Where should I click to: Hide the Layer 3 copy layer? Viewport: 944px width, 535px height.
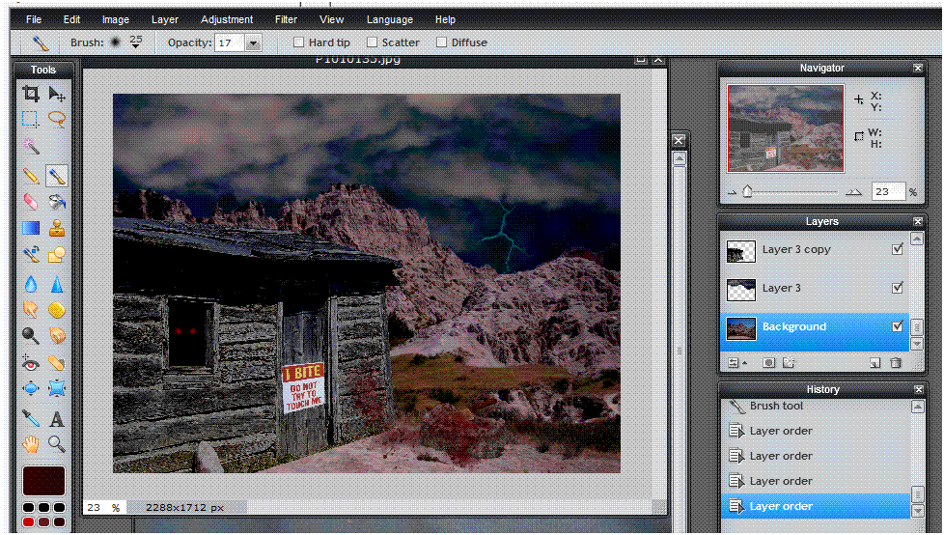[898, 249]
